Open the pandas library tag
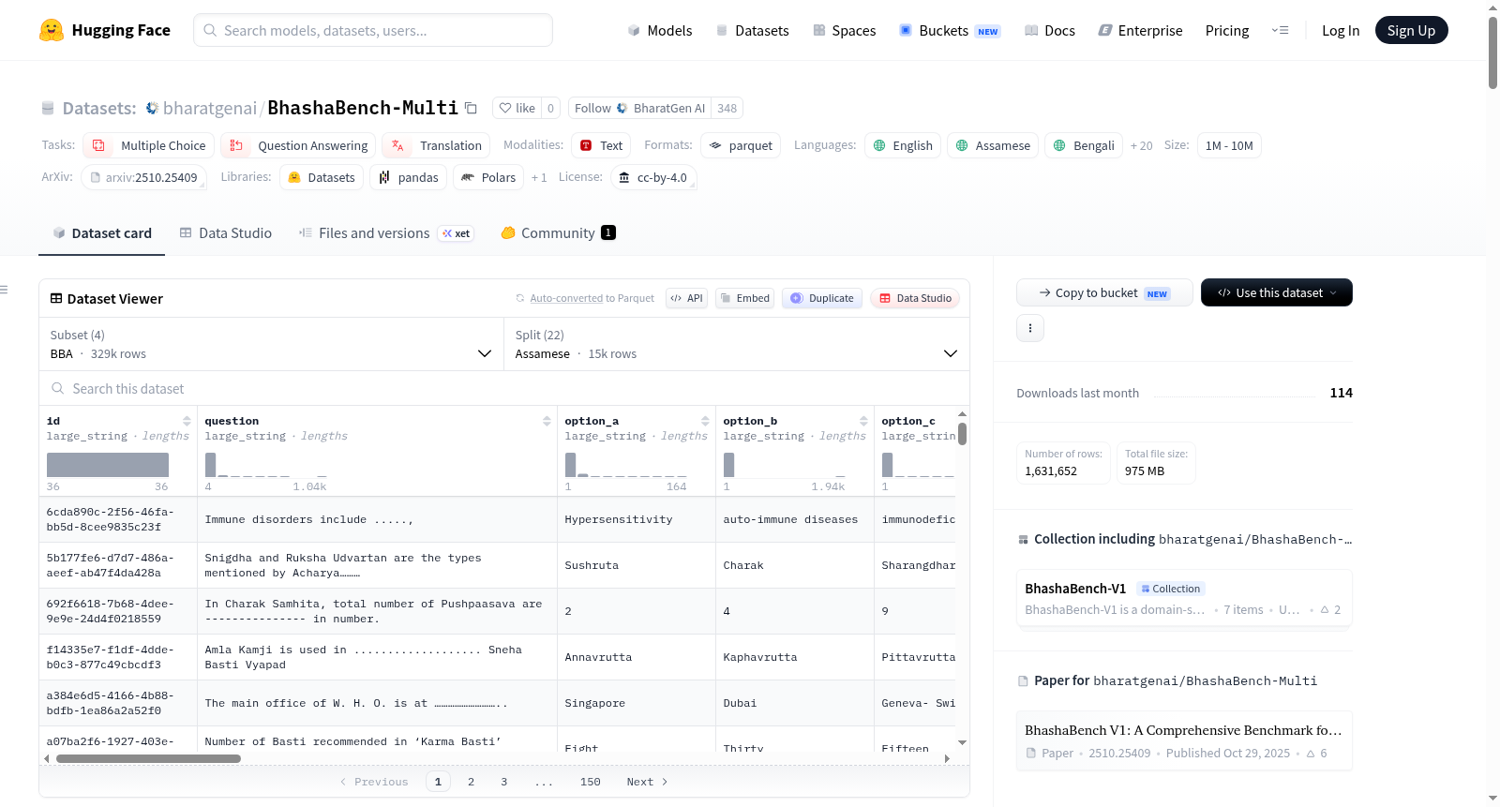This screenshot has width=1500, height=807. pyautogui.click(x=408, y=177)
